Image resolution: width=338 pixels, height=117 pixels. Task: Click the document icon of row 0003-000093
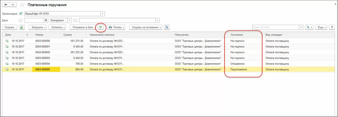pos(7,58)
